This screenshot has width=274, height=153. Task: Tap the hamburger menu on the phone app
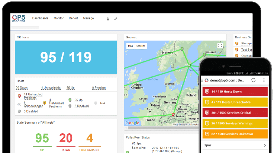pyautogui.click(x=202, y=80)
